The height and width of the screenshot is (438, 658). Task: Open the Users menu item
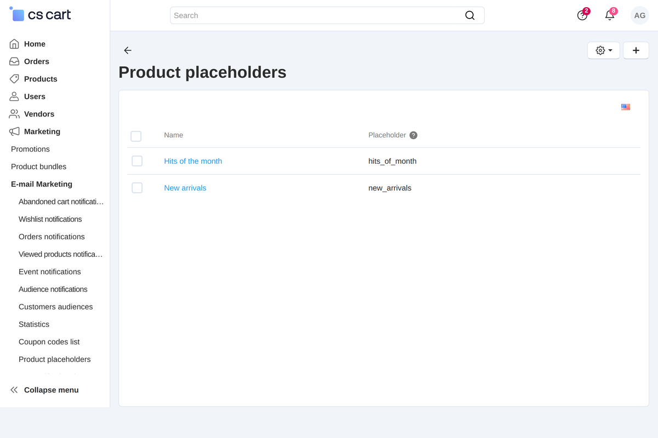[x=35, y=96]
